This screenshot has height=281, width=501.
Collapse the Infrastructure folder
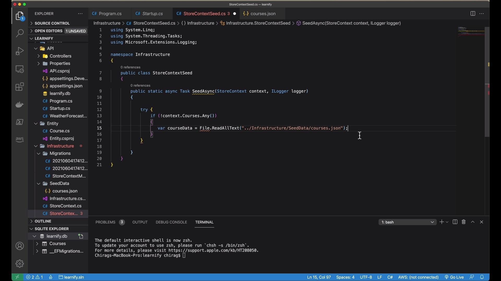point(36,146)
